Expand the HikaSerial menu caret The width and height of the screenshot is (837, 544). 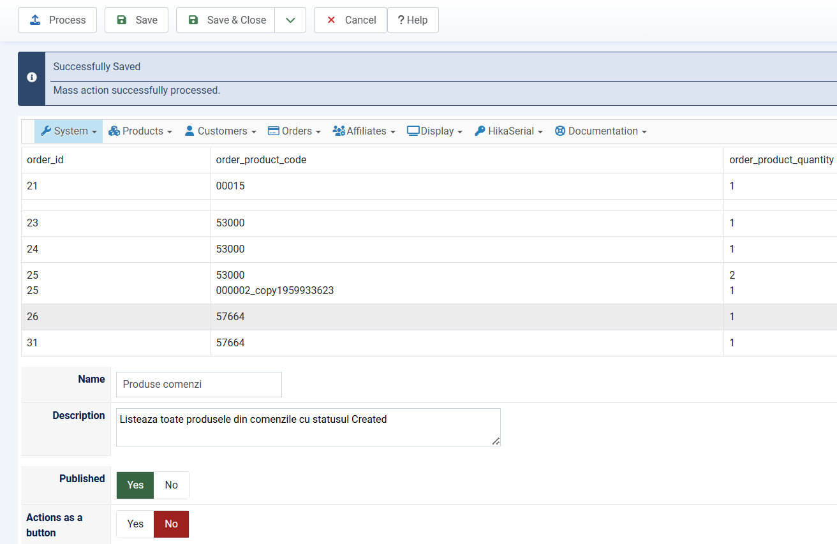[x=540, y=132]
